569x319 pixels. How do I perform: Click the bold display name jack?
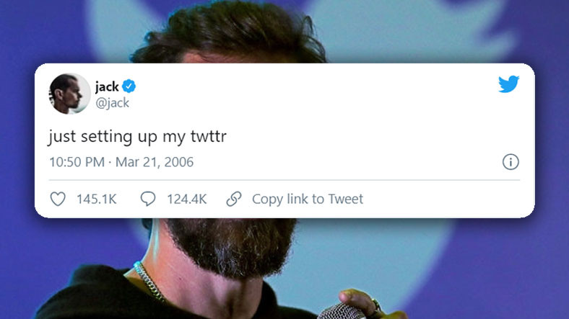107,87
